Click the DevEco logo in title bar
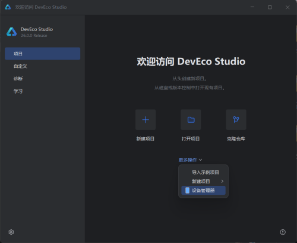297x243 pixels. tap(8, 7)
